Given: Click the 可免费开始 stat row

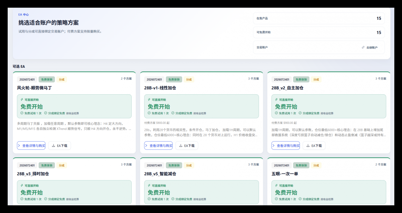Looking at the screenshot, I should pos(319,33).
